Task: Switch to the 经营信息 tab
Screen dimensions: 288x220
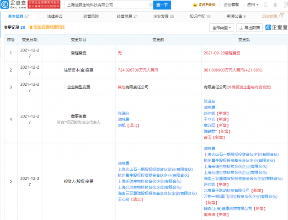Action: coord(127,16)
